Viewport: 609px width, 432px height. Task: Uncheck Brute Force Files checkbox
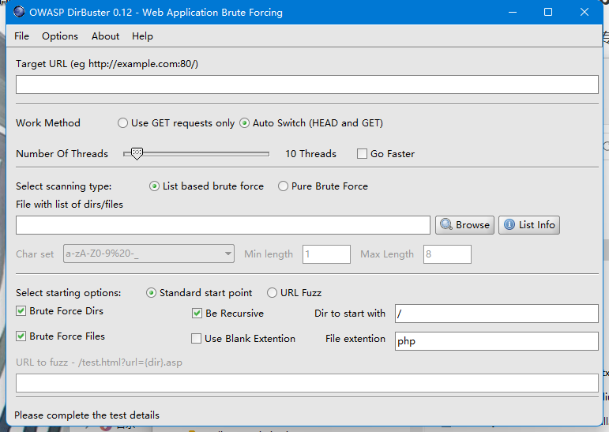click(21, 336)
